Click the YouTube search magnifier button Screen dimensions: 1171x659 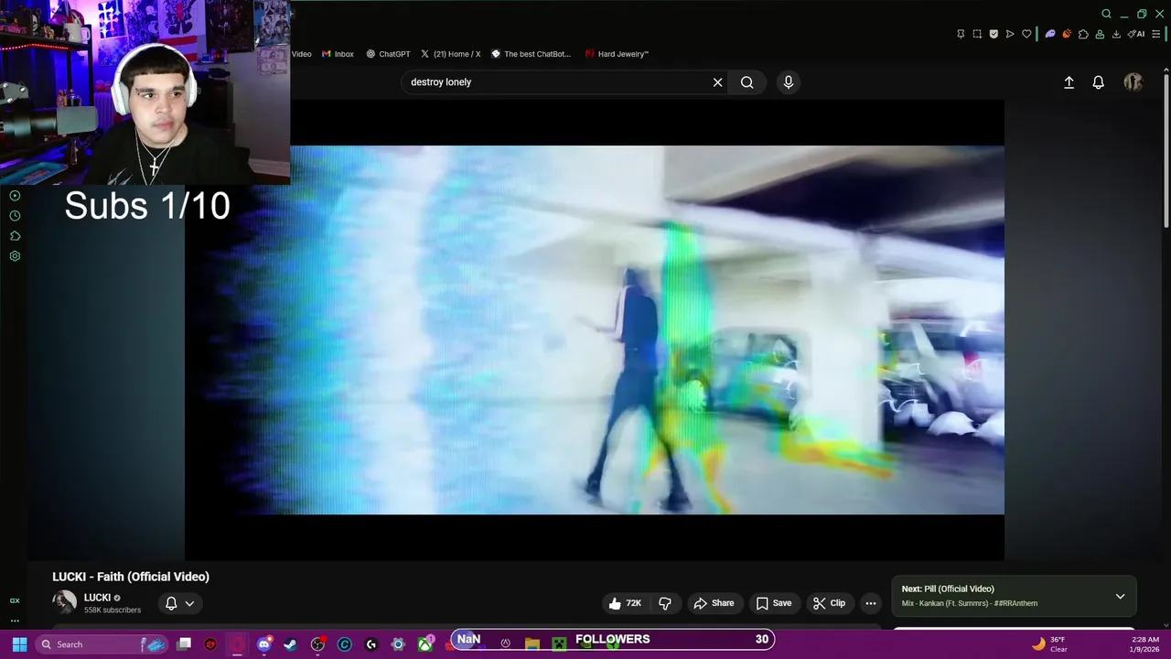coord(747,82)
